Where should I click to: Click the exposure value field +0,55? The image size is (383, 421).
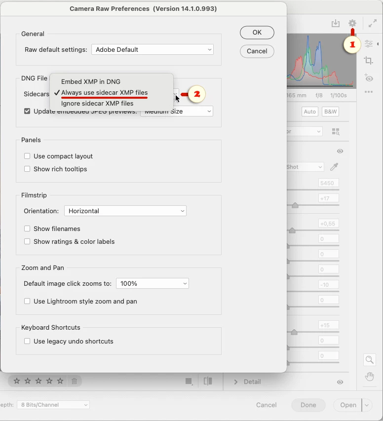pyautogui.click(x=329, y=224)
